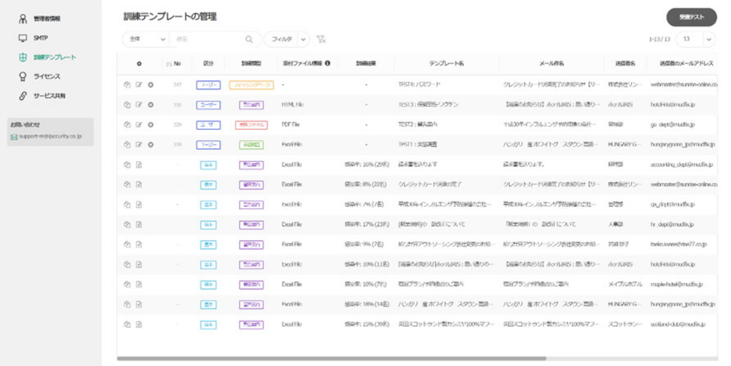
Task: Click info icon beside 添付ファイル情報 header
Action: pyautogui.click(x=327, y=63)
